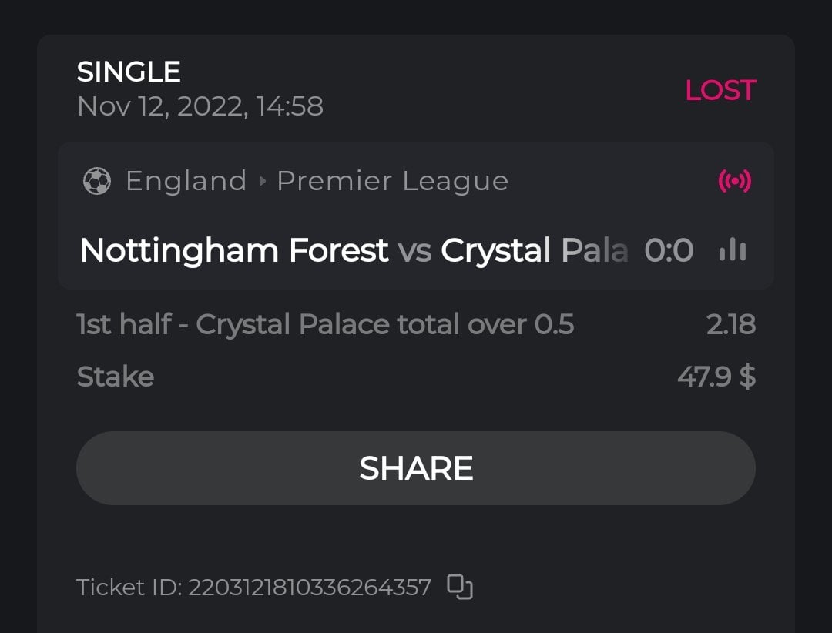Select the Ticket ID number text
Screen dimensions: 832x633
coord(310,588)
